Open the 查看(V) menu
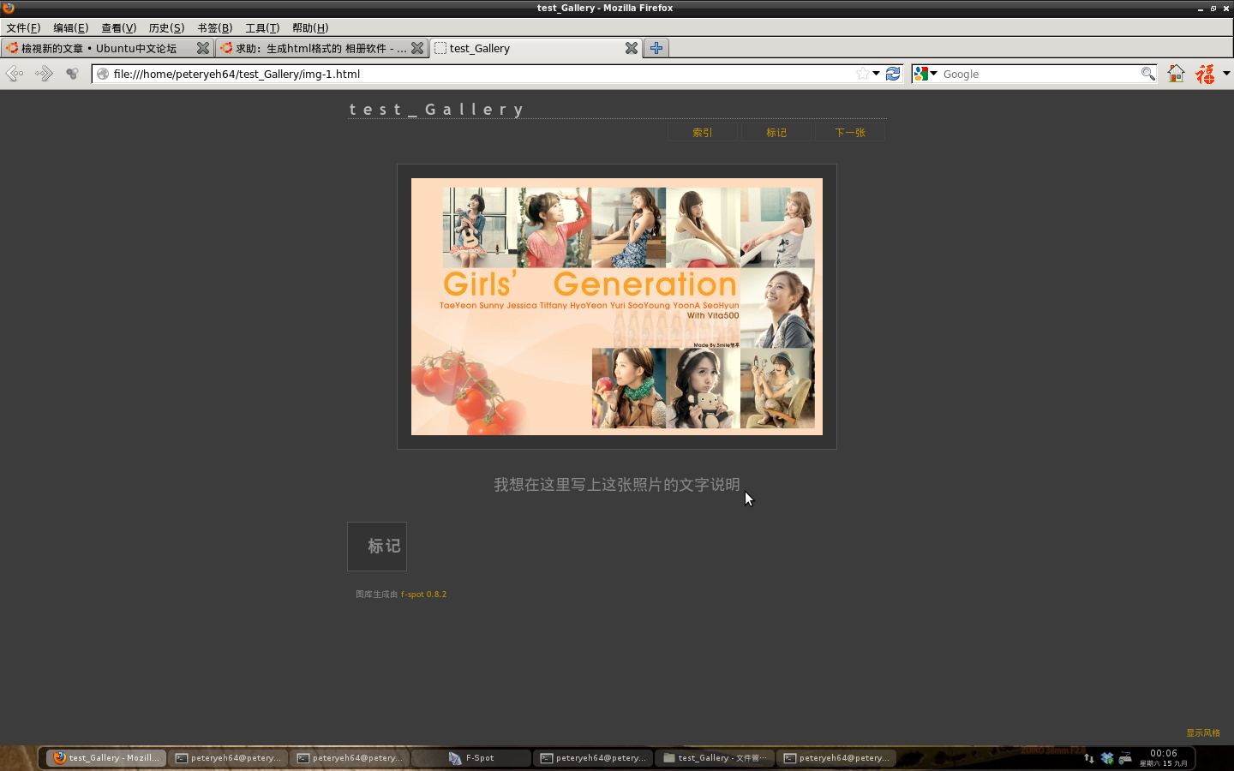This screenshot has width=1234, height=771. (118, 27)
